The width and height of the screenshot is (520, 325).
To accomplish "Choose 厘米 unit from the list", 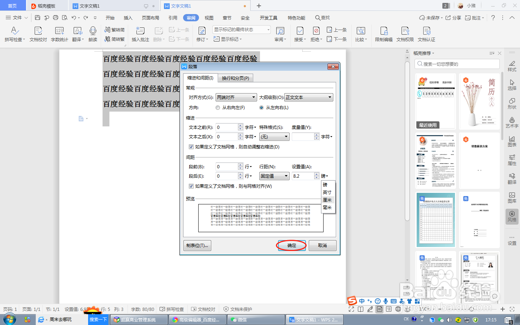I will tap(328, 200).
